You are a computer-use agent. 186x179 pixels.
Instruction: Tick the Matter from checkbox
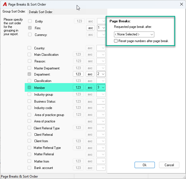pos(29,161)
